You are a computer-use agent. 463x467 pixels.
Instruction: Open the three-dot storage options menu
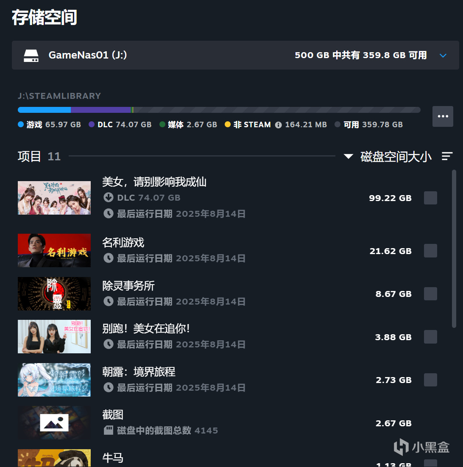coord(443,116)
